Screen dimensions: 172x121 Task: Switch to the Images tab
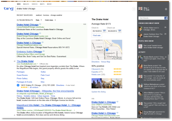(26, 4)
